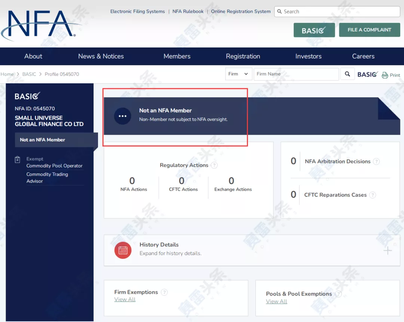Click Not an NFA Member banner heading
404x322 pixels.
tap(165, 110)
